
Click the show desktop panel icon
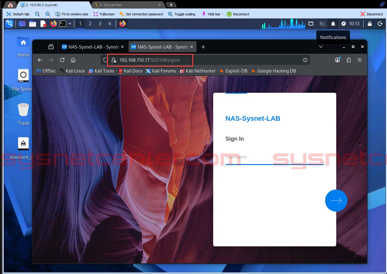click(x=22, y=24)
